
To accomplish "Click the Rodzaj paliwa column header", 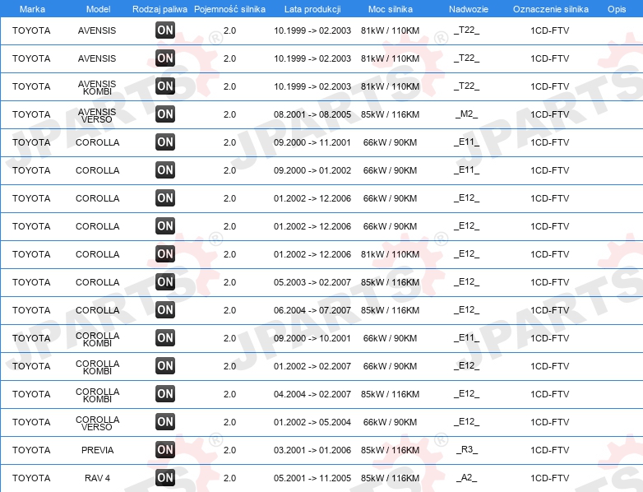I will pos(160,9).
